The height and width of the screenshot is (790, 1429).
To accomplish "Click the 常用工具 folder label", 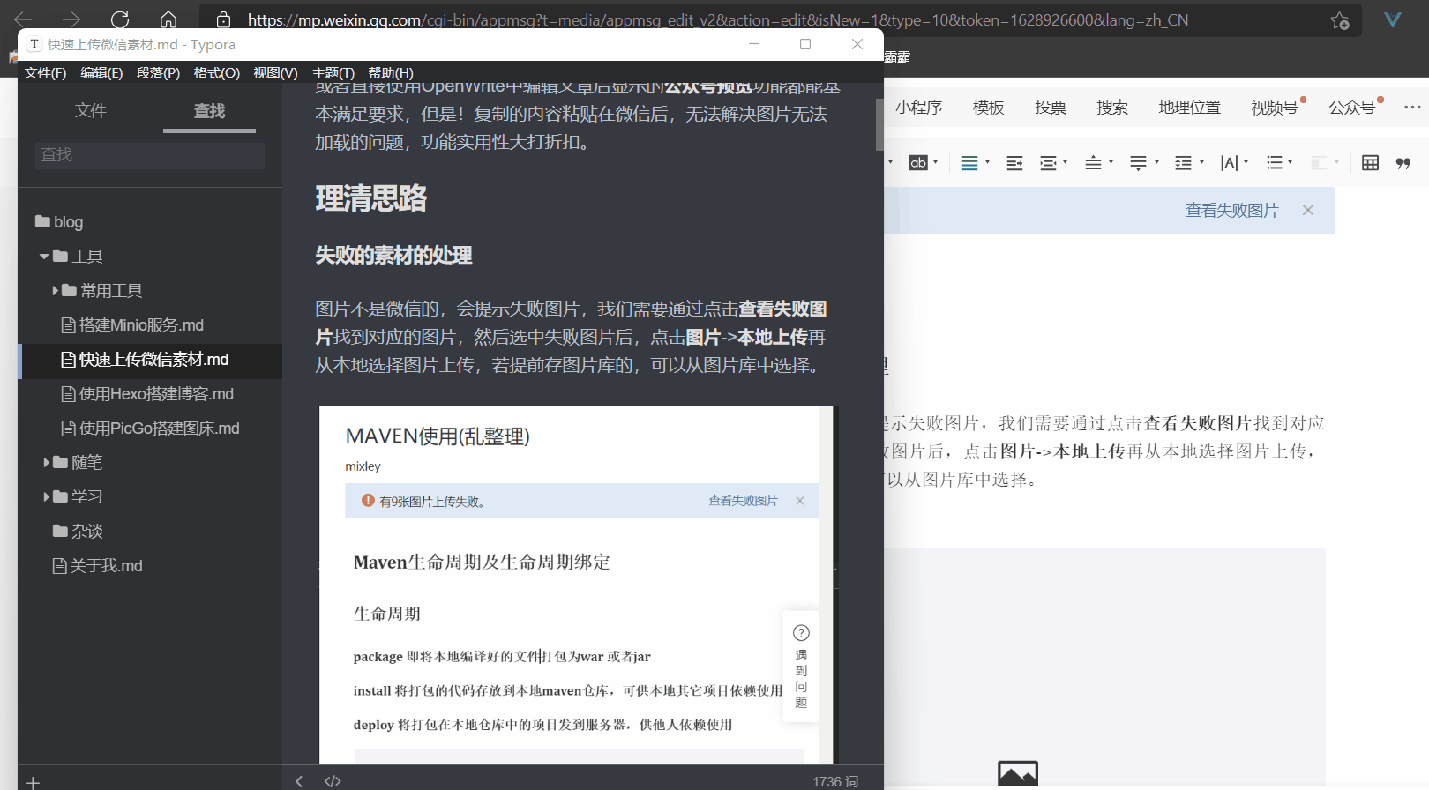I will pos(111,290).
